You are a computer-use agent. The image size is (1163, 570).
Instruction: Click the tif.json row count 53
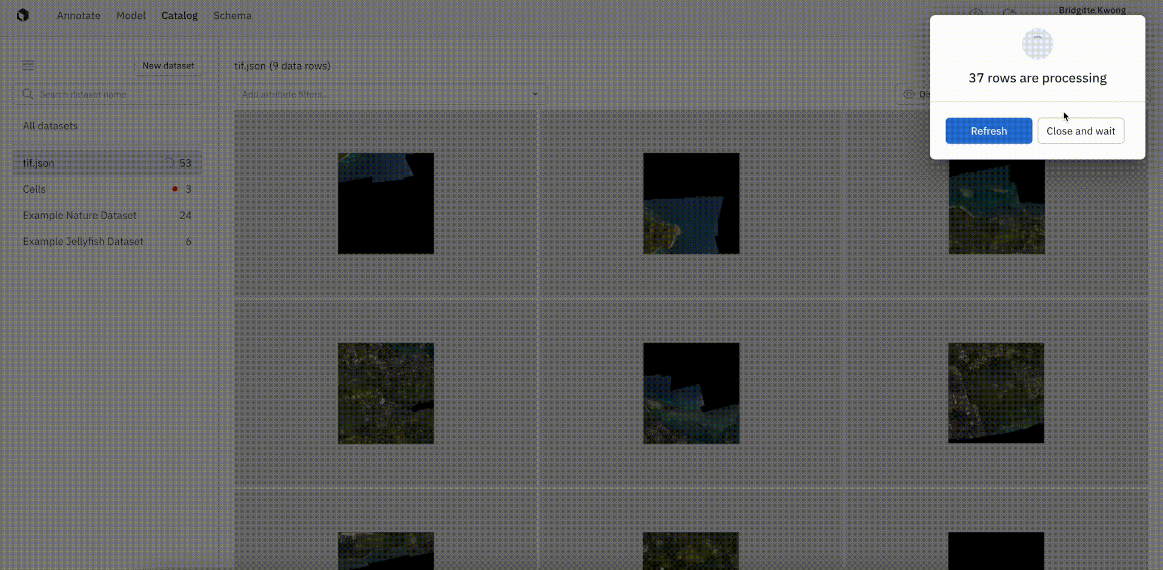click(185, 163)
